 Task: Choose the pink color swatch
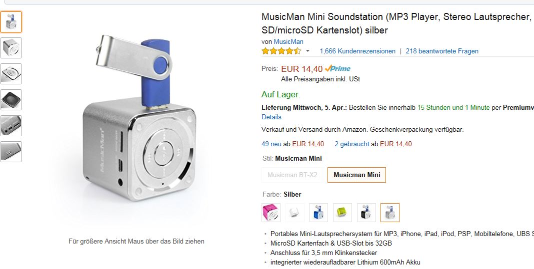tap(270, 213)
